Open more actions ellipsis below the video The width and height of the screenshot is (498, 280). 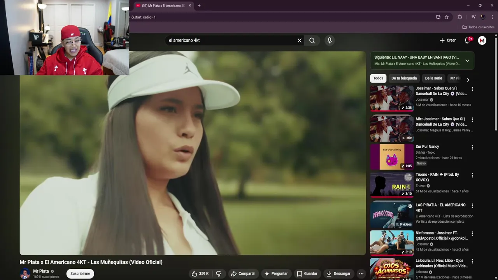pos(361,274)
